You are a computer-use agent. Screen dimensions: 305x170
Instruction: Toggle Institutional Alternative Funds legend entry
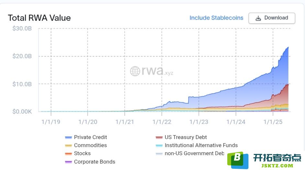pos(197,145)
